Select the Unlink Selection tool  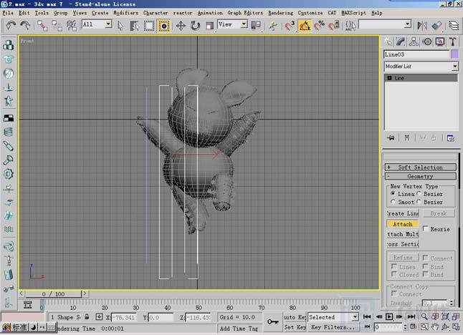coord(57,26)
